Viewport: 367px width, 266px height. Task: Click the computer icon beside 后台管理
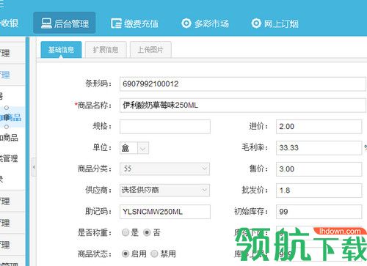click(46, 23)
